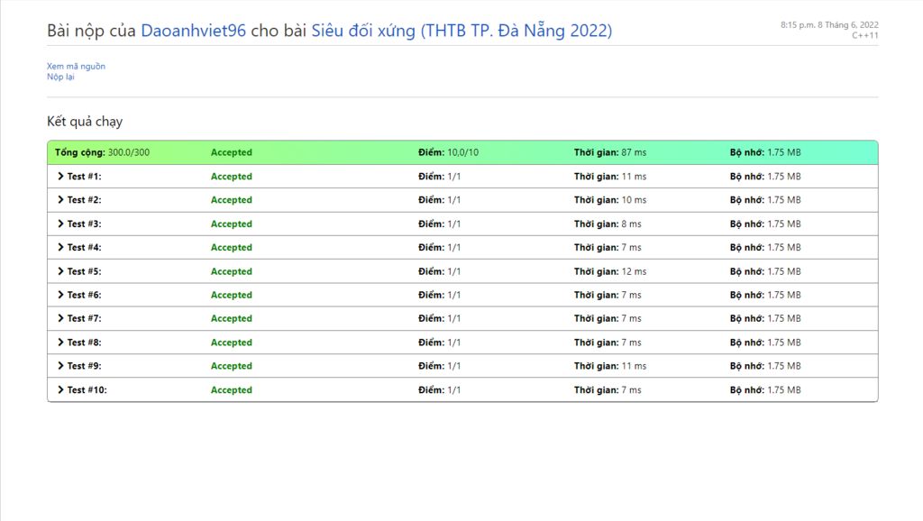Click the Test #9 label

pos(84,366)
